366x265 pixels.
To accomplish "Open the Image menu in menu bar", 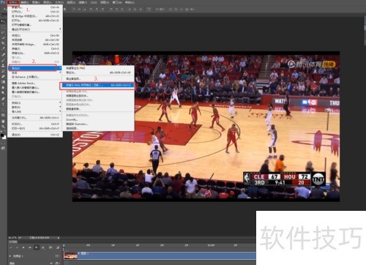I will (36, 2).
